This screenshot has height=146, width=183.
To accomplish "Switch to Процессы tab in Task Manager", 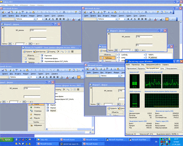I will pos(141,69).
